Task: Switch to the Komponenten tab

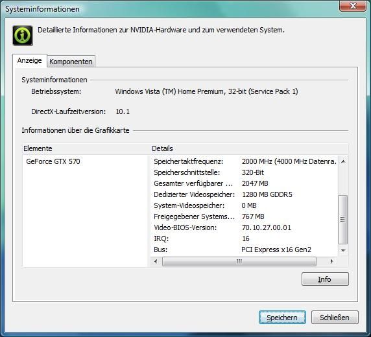Action: coord(71,62)
